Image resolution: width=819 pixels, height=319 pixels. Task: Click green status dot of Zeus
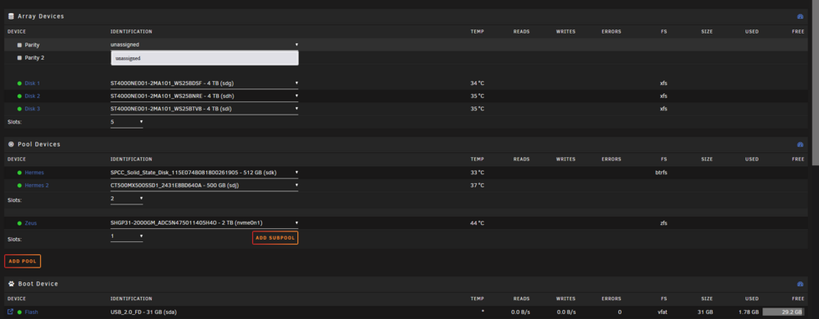[20, 223]
